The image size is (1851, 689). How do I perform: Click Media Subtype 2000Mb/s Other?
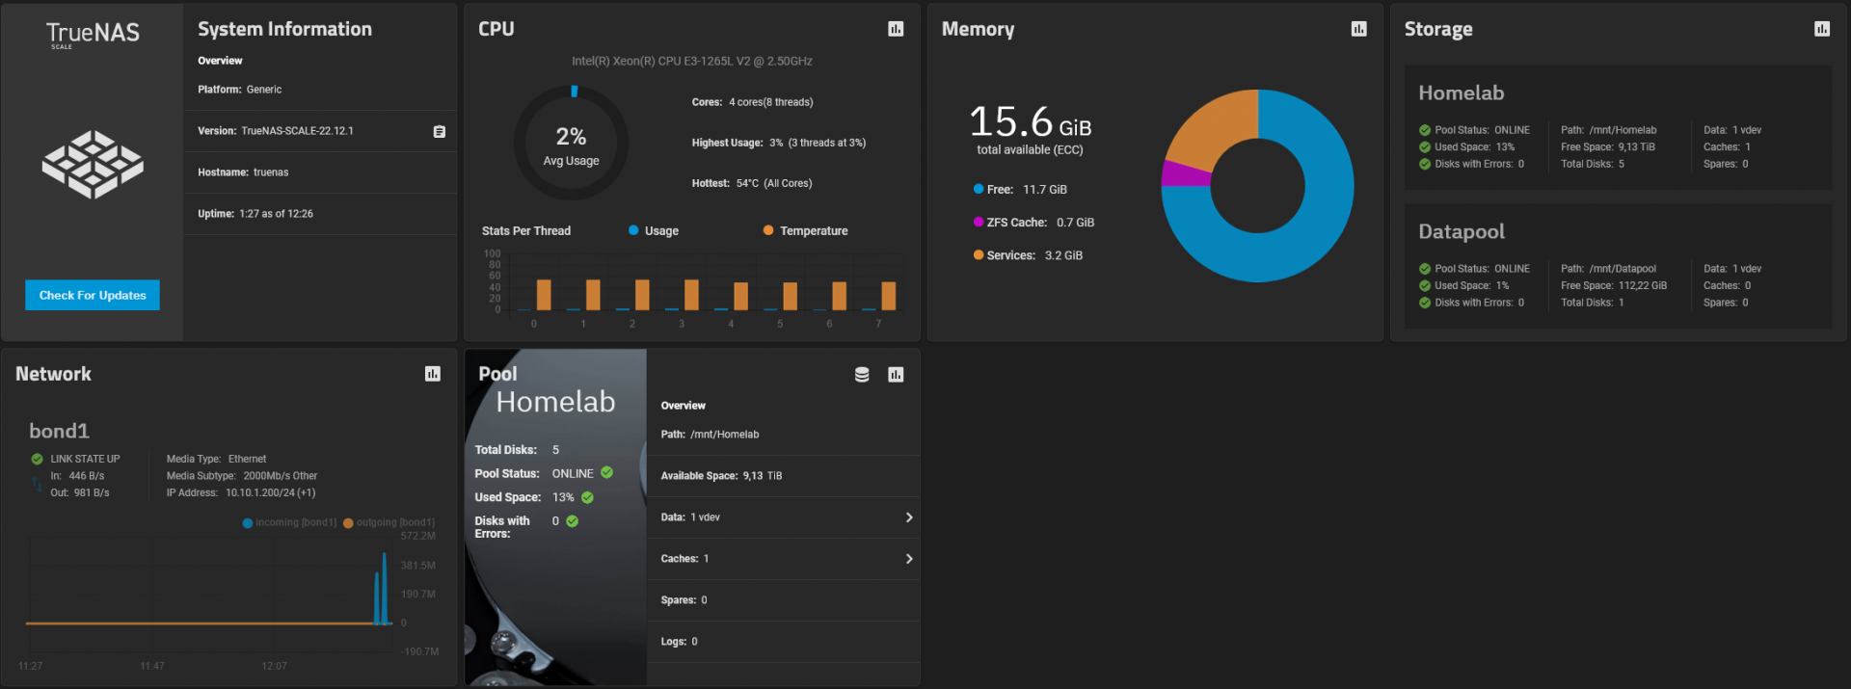[x=242, y=476]
